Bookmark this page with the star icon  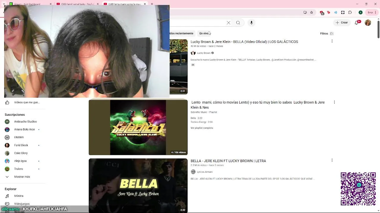click(312, 12)
